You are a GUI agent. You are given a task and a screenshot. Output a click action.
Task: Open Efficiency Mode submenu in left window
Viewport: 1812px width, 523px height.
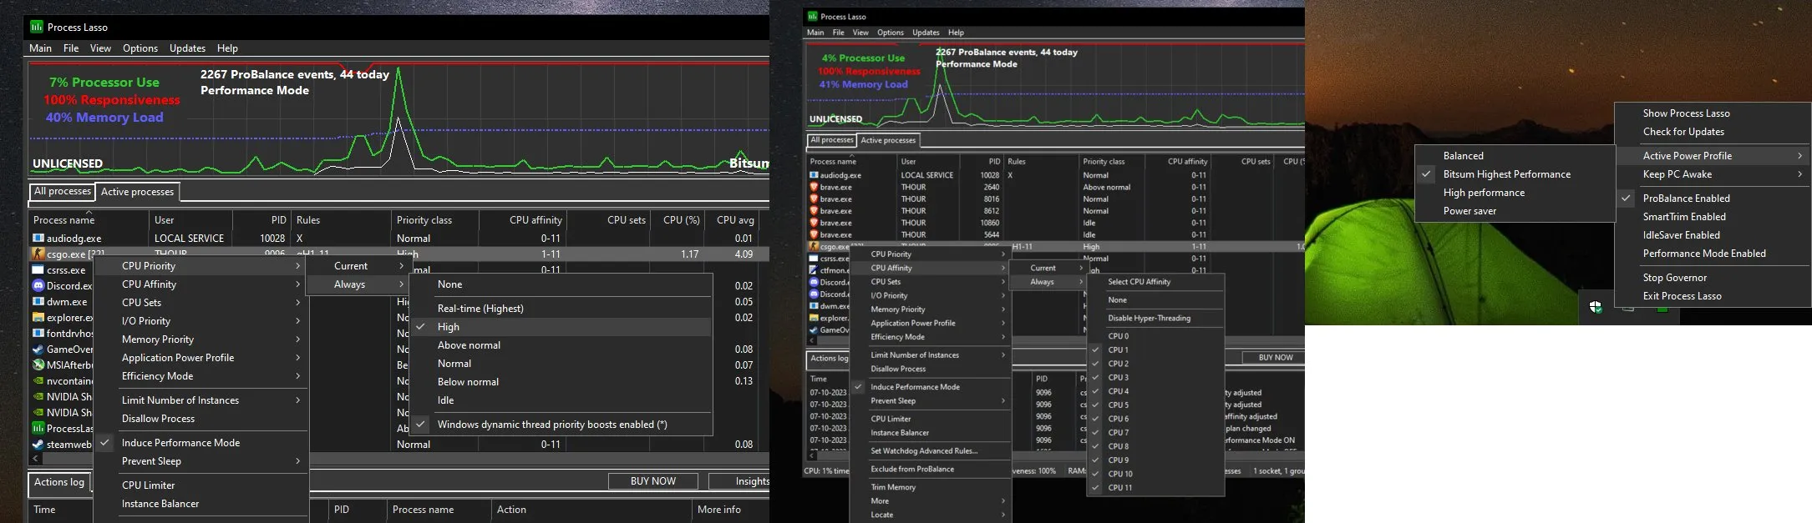point(201,376)
